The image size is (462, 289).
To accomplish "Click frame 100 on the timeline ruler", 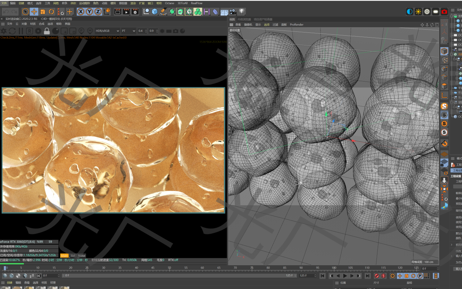I will click(334, 267).
